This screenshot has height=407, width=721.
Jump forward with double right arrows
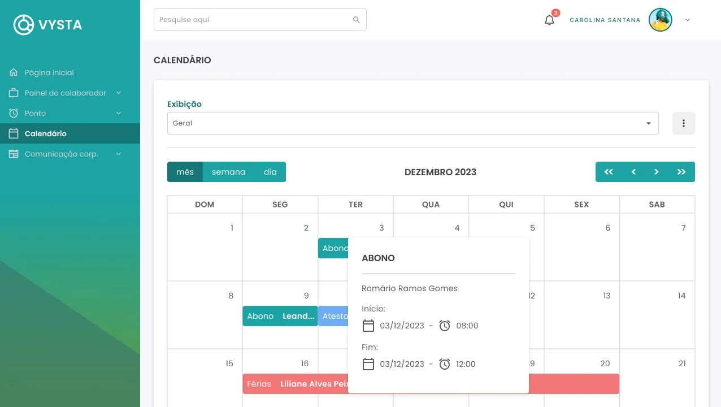pyautogui.click(x=681, y=172)
